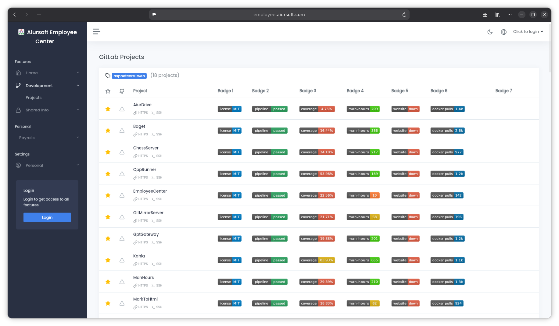Open new browser tab with plus icon
This screenshot has width=559, height=326.
[x=39, y=15]
